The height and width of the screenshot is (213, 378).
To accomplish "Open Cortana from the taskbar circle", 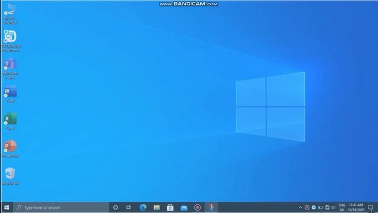I will [116, 208].
